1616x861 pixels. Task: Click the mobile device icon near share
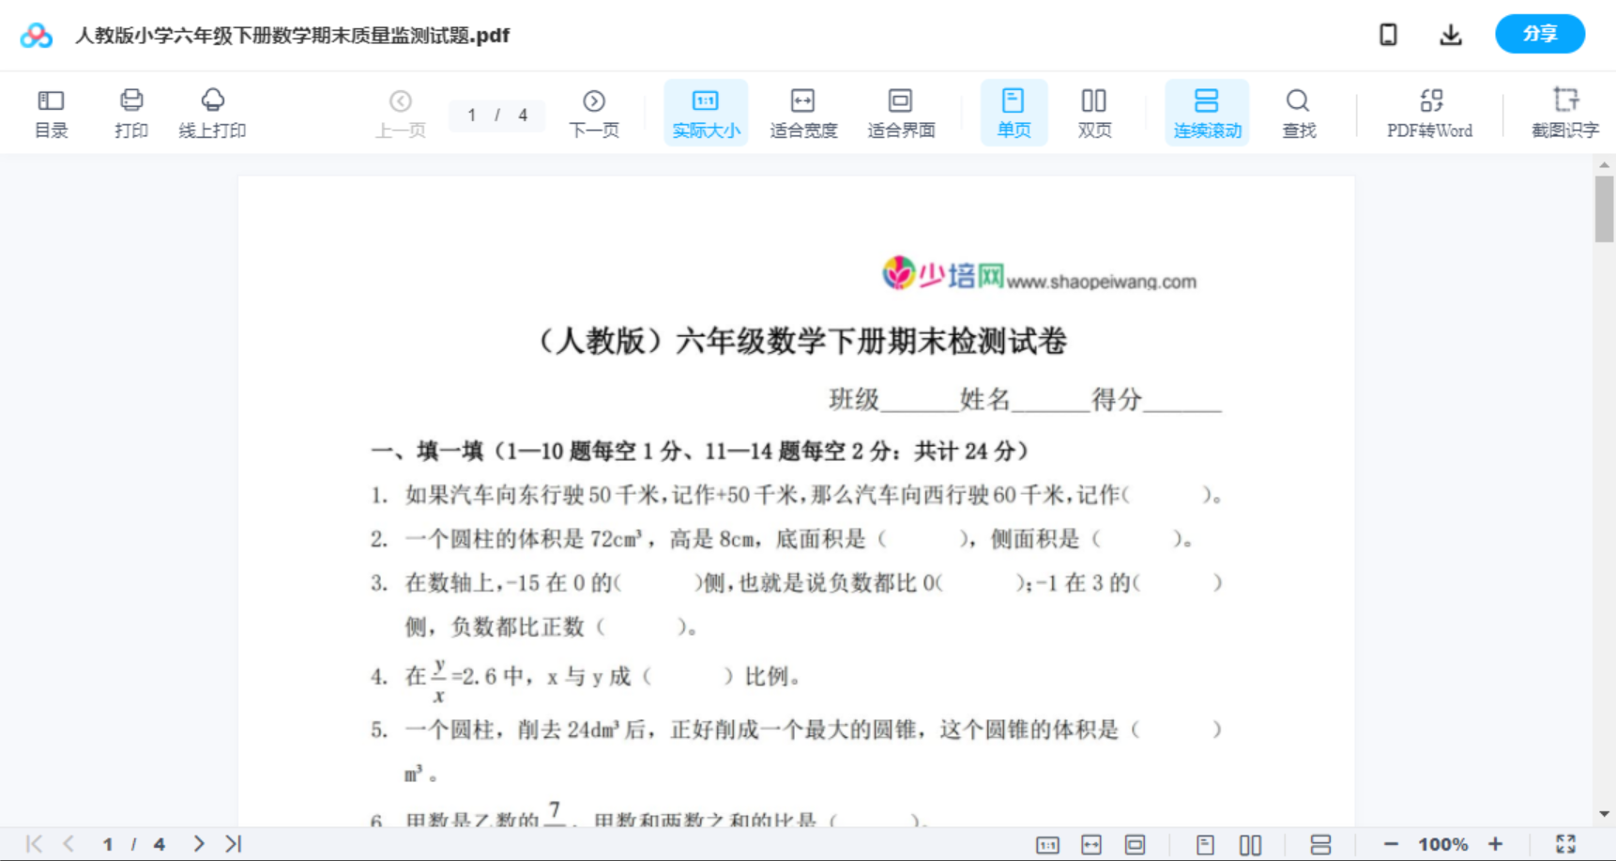tap(1388, 34)
